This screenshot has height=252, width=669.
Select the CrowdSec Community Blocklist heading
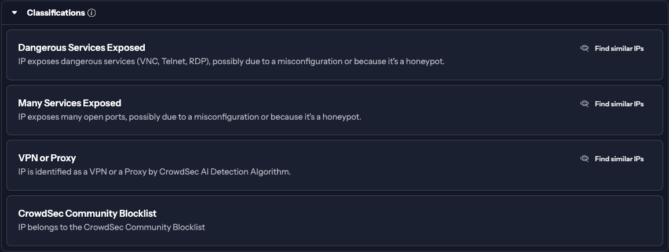click(87, 213)
